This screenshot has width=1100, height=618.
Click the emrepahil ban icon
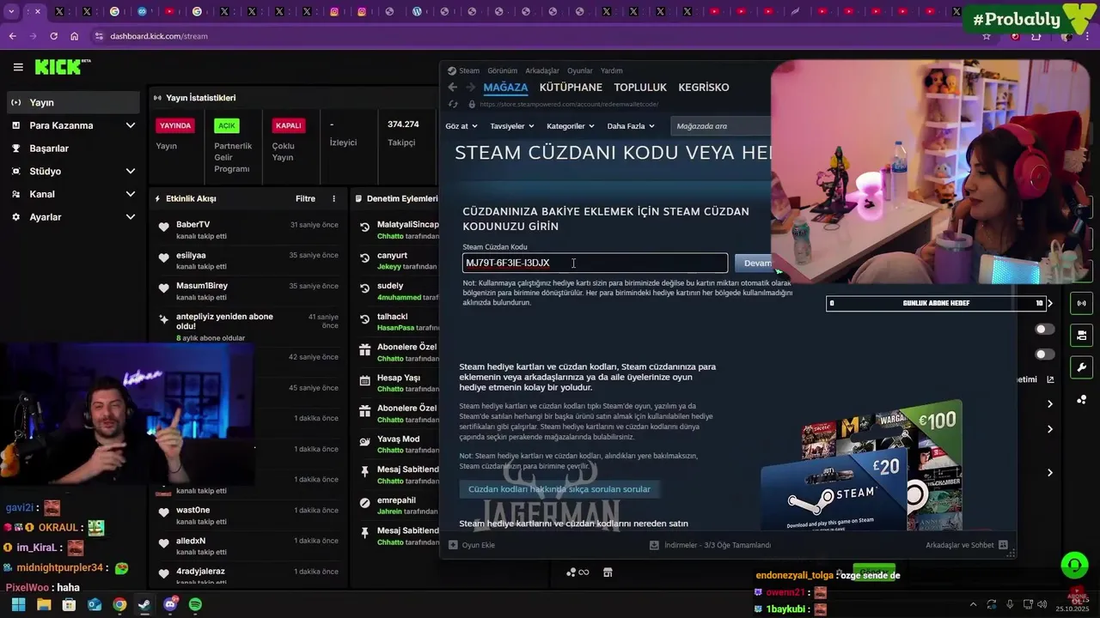click(364, 503)
